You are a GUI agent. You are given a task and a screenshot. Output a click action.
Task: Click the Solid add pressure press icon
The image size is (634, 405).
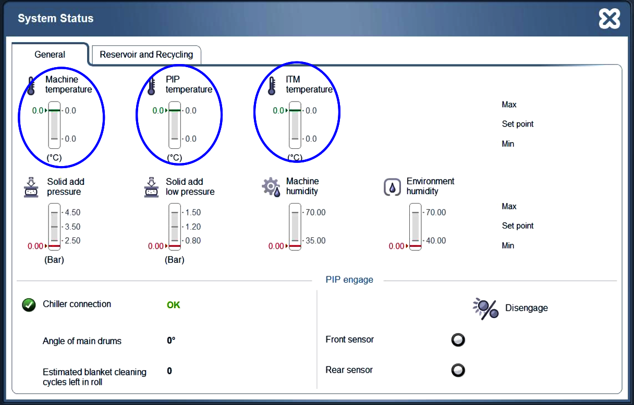point(32,187)
